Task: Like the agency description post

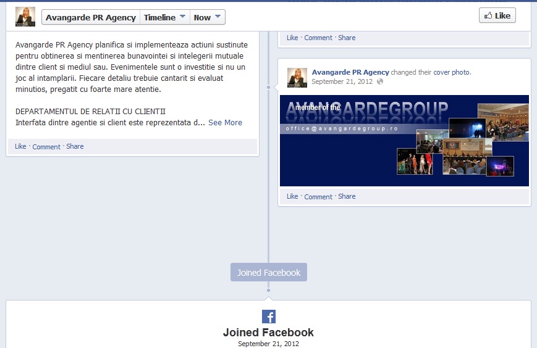Action: coord(20,146)
